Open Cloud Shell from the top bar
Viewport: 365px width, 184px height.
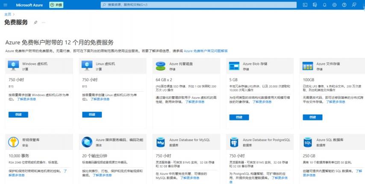pyautogui.click(x=305, y=5)
